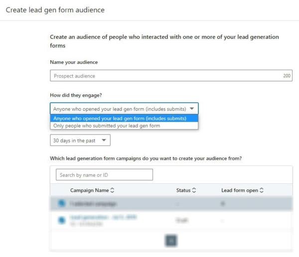Select the highlighted first campaign row text

click(x=93, y=204)
